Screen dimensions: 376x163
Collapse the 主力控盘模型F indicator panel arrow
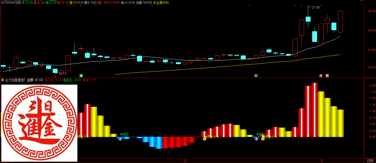point(3,80)
